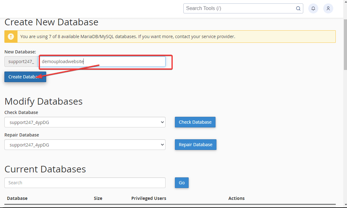Open the user account icon menu
This screenshot has height=208, width=347.
(x=328, y=8)
